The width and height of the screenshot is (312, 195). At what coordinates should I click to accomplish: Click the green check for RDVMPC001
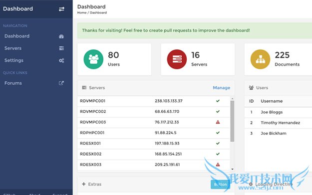(x=218, y=101)
